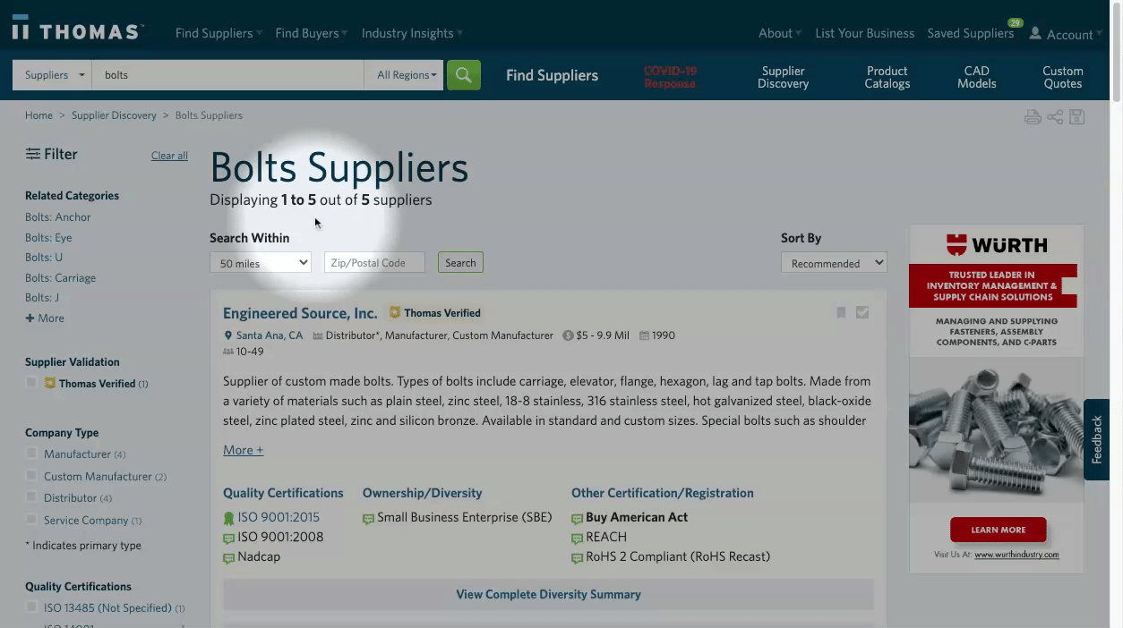
Task: Toggle Thomas Verified filter checkbox
Action: coord(31,383)
